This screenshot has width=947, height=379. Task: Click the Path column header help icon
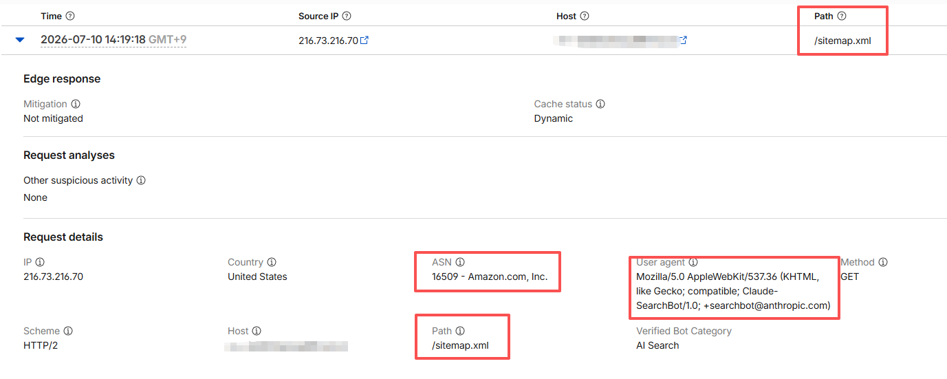pyautogui.click(x=842, y=16)
